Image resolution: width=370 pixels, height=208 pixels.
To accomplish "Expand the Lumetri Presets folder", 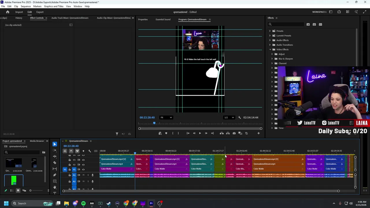I will point(270,36).
